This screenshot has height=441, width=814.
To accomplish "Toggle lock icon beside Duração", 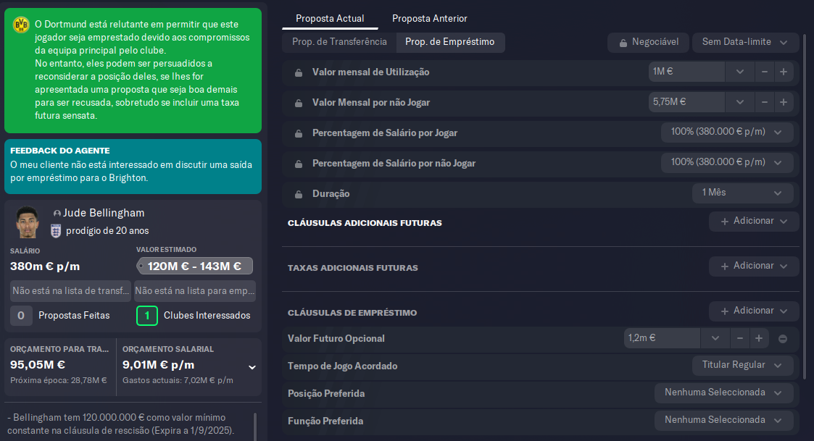I will (299, 194).
